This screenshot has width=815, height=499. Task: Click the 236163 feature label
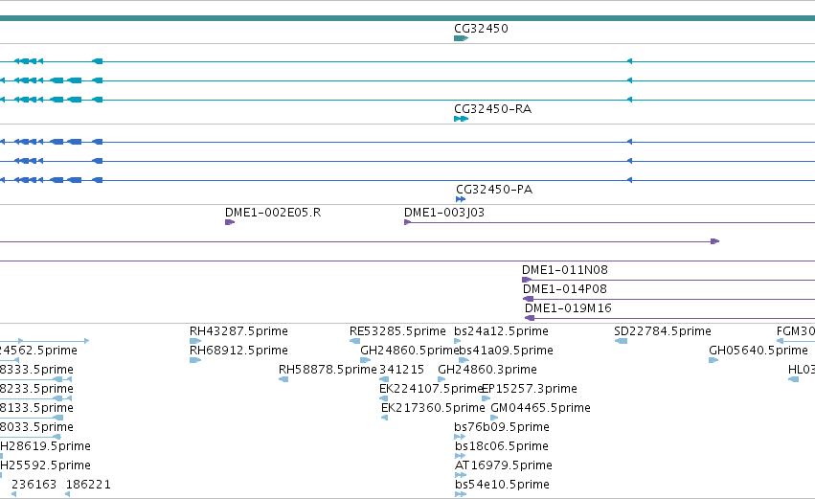click(34, 485)
